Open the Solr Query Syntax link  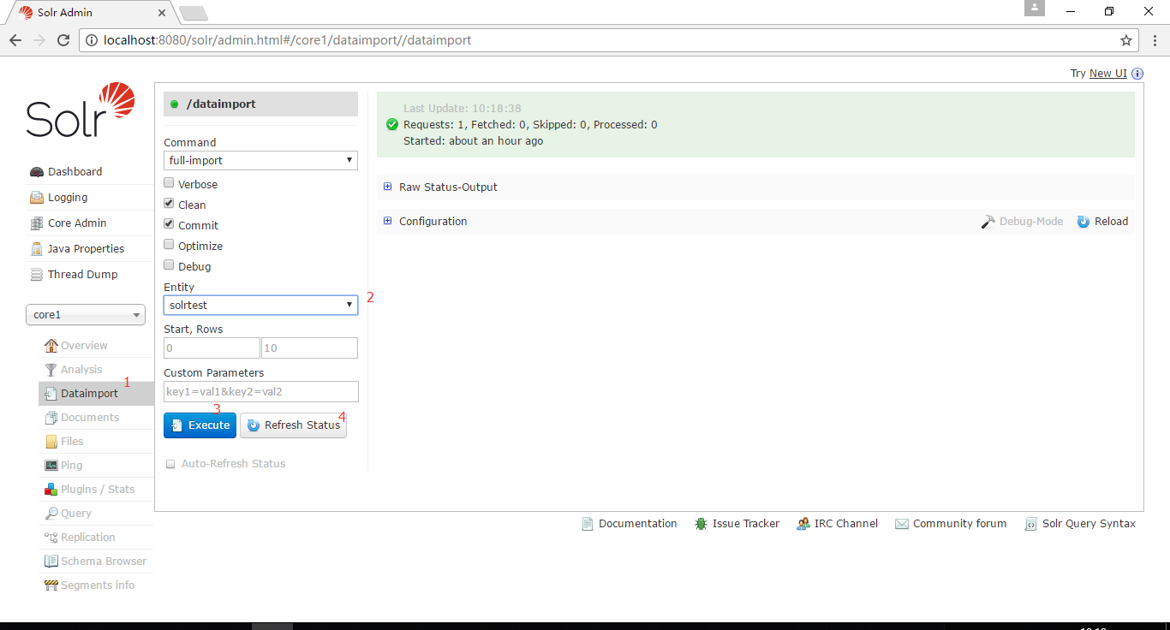click(x=1089, y=524)
